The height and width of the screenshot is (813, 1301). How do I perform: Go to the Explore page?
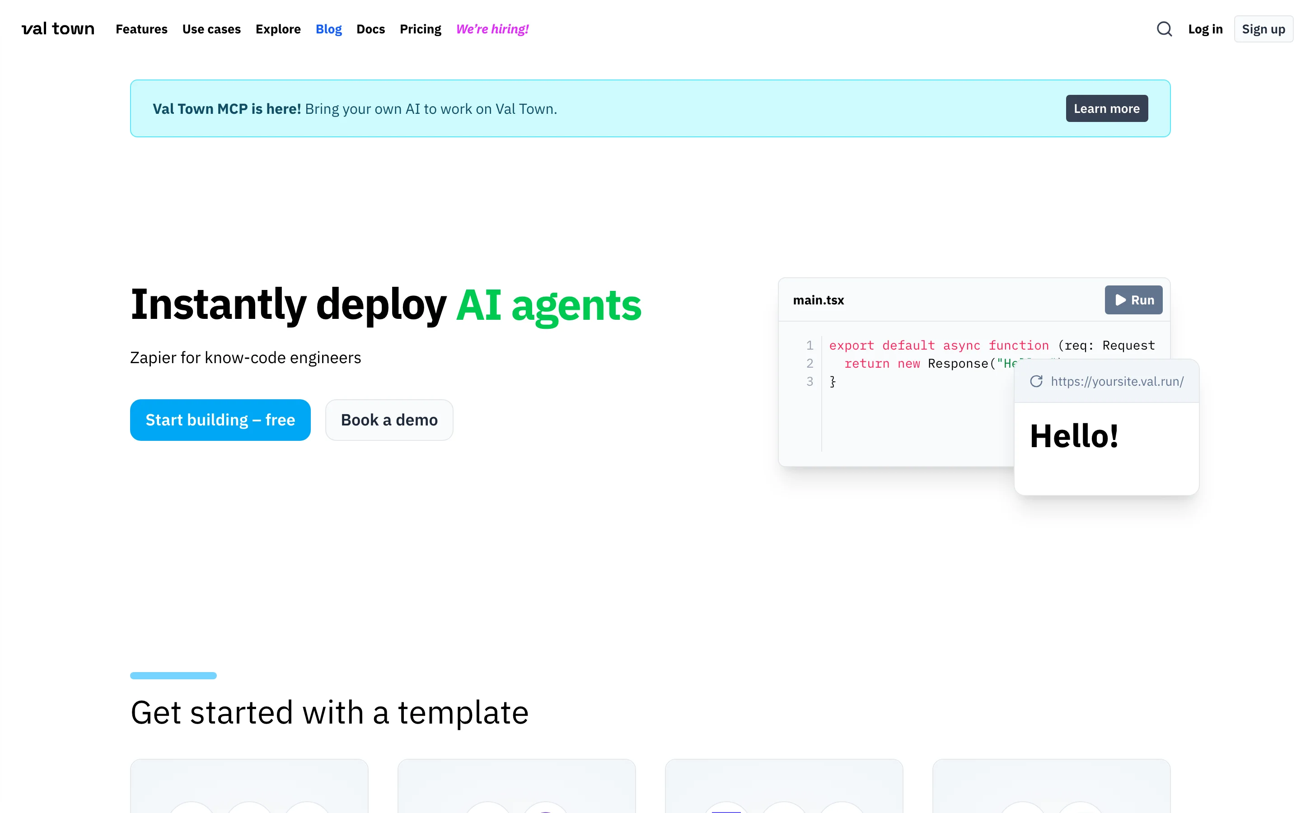pyautogui.click(x=278, y=29)
